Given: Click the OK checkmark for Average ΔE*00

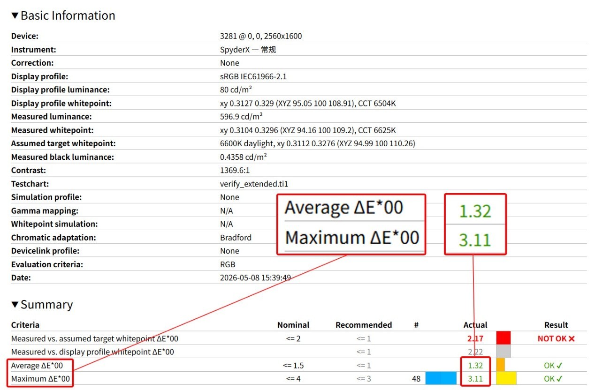Looking at the screenshot, I should 559,365.
